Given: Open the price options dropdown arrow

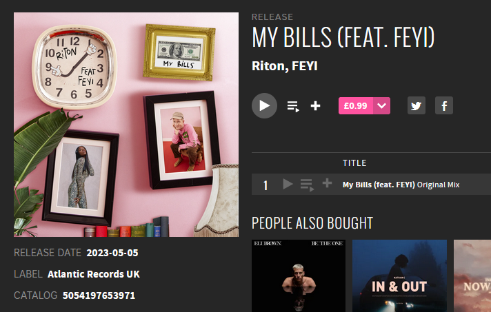Looking at the screenshot, I should pos(381,105).
